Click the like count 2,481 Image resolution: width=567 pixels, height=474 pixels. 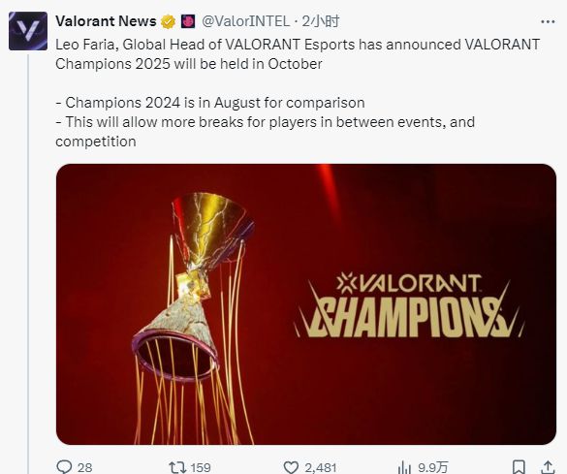tap(321, 467)
